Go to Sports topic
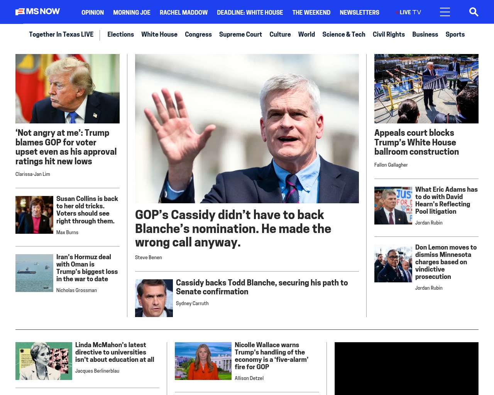This screenshot has height=395, width=494. [x=455, y=34]
